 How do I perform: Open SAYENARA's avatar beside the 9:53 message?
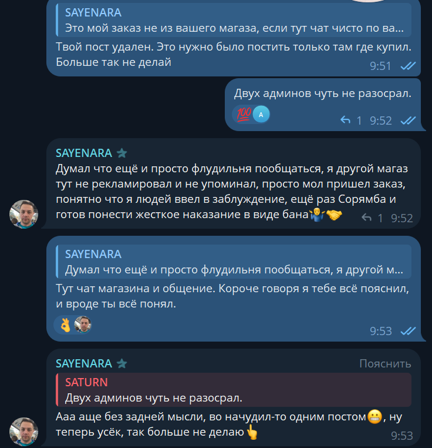click(x=23, y=432)
